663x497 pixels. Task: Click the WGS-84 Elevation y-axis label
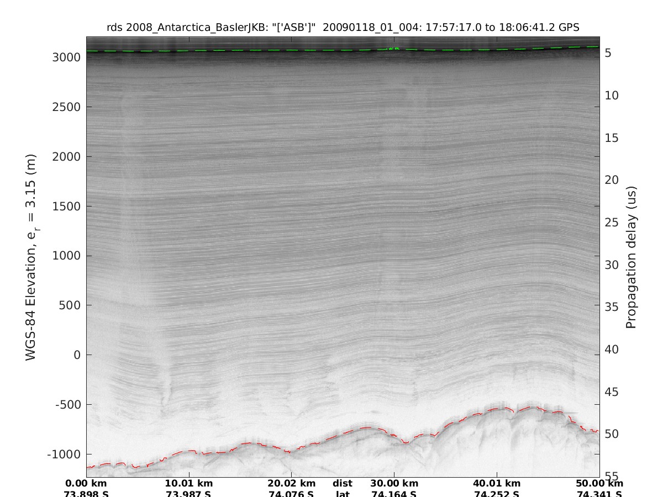(x=31, y=257)
